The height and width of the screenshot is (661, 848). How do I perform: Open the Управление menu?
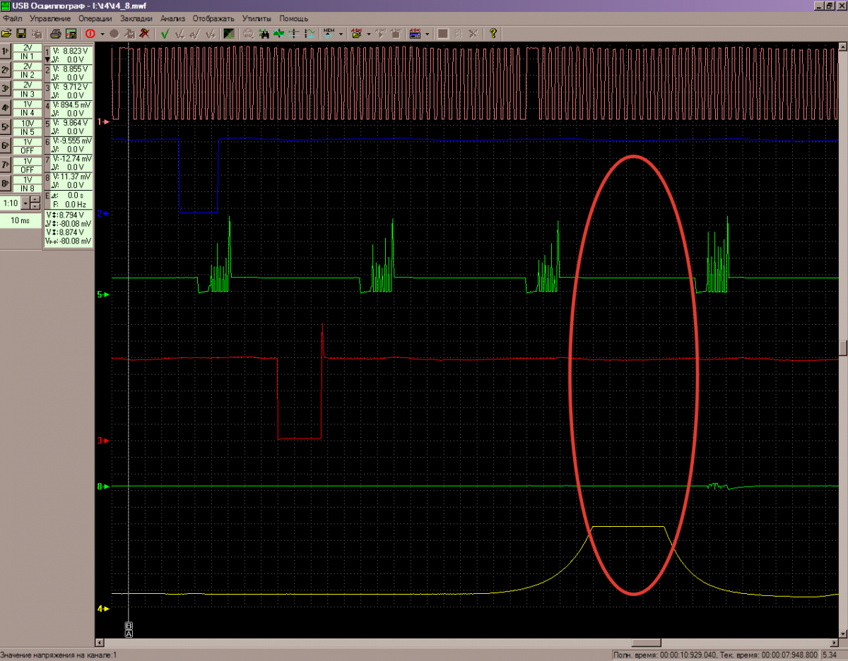51,18
